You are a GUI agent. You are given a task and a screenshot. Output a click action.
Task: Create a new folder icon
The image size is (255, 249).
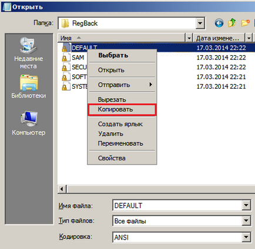point(245,23)
